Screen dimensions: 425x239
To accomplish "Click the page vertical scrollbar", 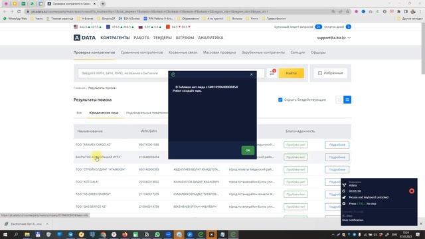I will [x=423, y=48].
